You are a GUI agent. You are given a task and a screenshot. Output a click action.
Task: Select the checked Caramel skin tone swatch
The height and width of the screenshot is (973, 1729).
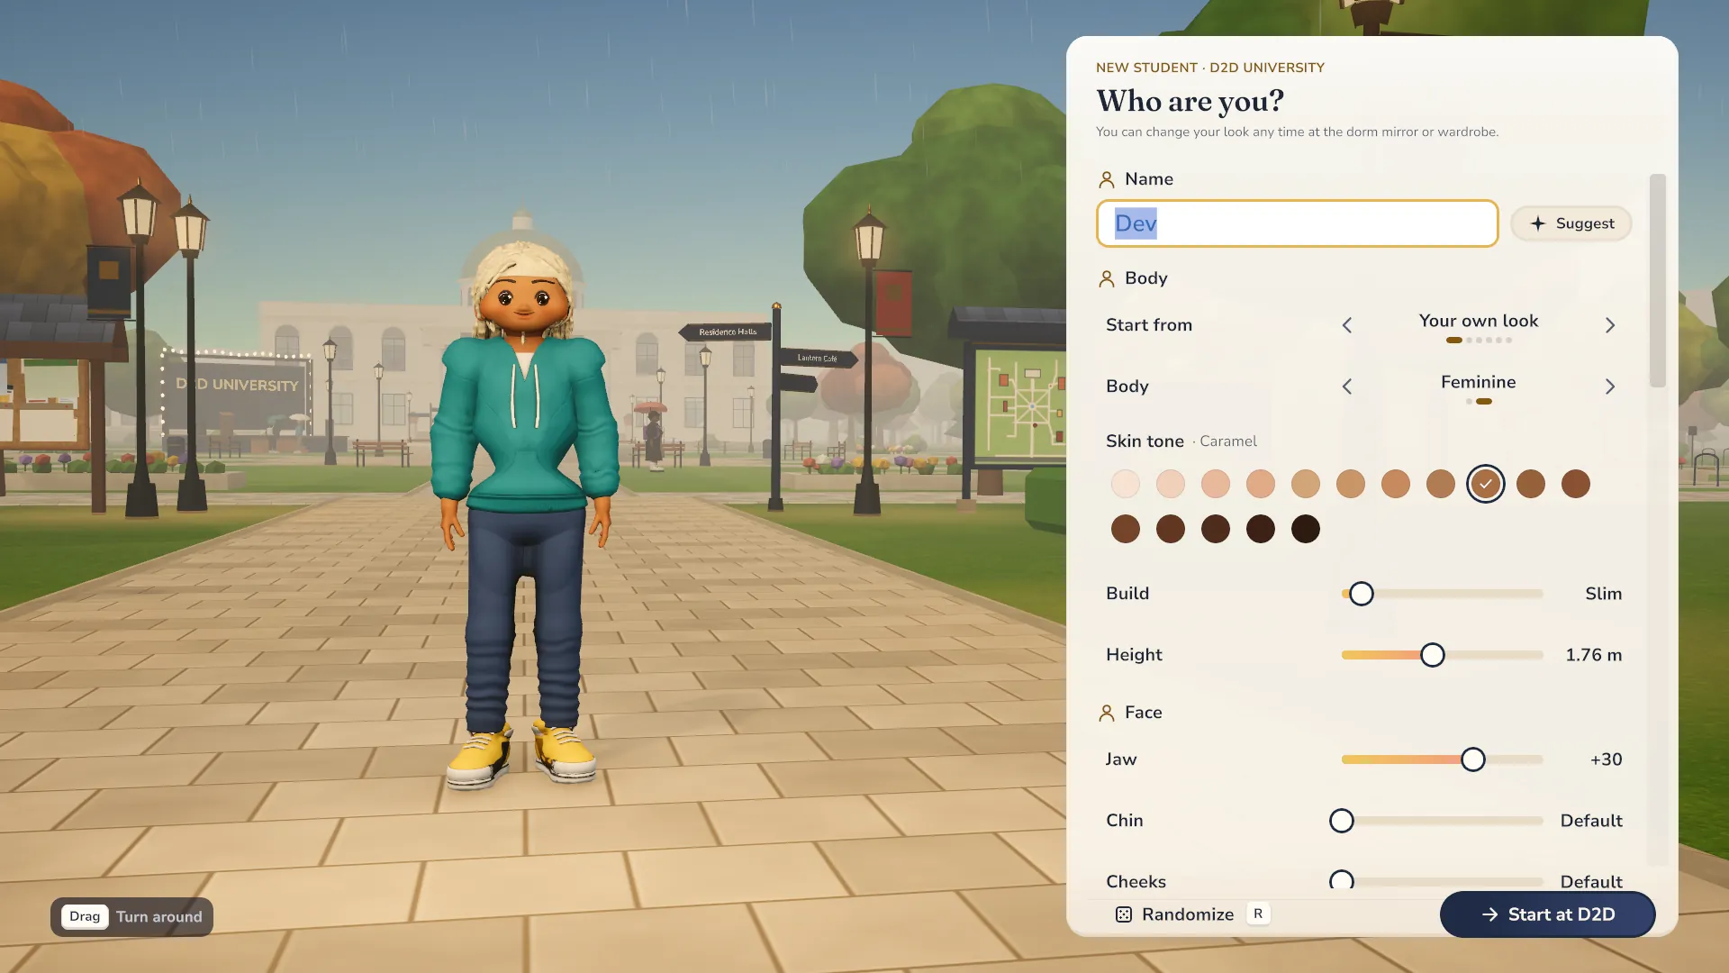1486,484
